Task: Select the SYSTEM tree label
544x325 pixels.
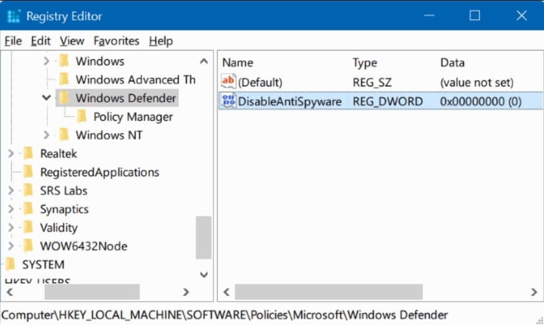Action: tap(44, 264)
